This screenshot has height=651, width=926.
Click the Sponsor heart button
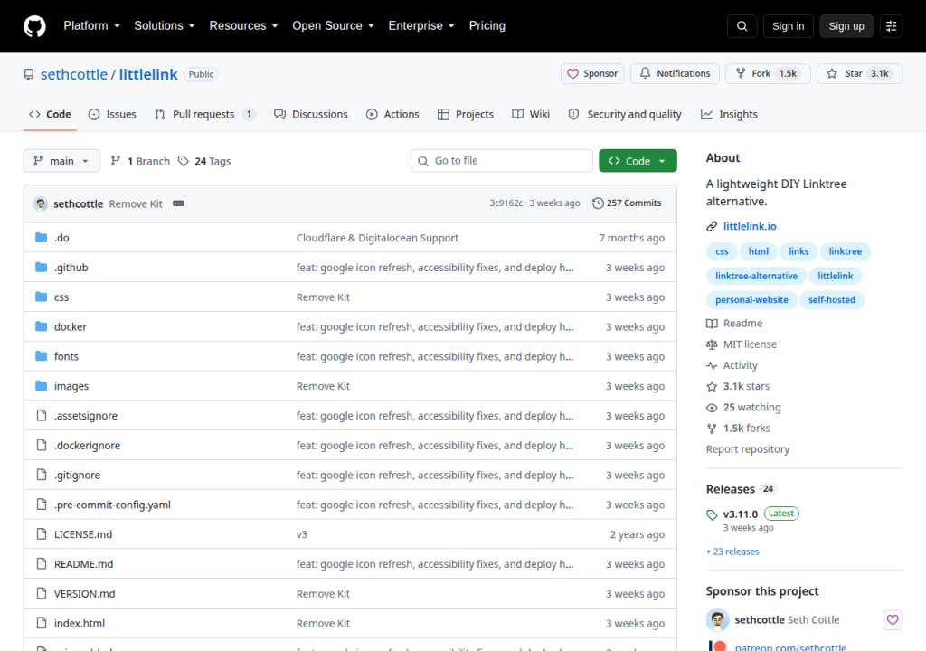(x=592, y=74)
